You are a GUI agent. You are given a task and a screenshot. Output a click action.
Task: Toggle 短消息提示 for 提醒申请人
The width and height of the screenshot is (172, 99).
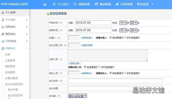coord(110,37)
